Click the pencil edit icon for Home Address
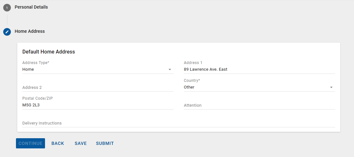The image size is (354, 157). (x=7, y=32)
